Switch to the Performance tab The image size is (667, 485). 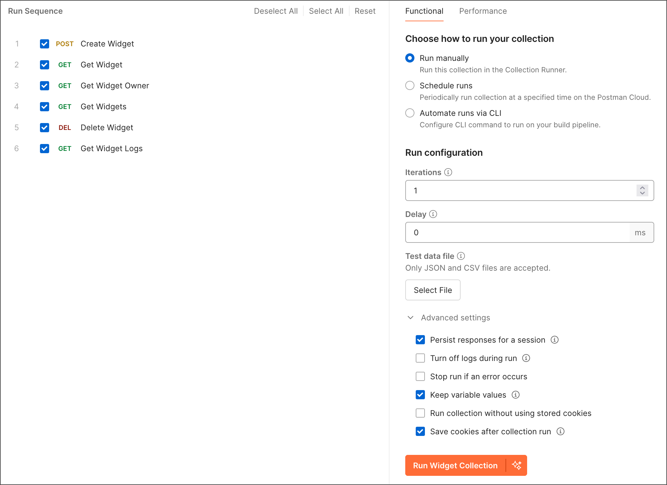(x=483, y=11)
